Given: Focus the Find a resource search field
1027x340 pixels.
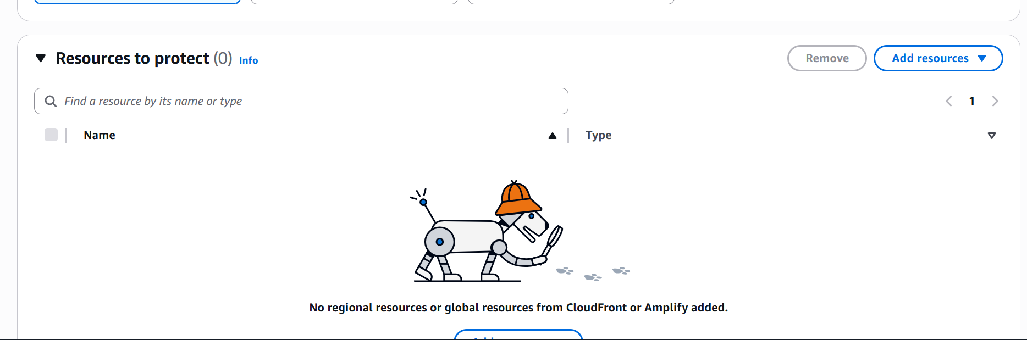Looking at the screenshot, I should tap(301, 101).
